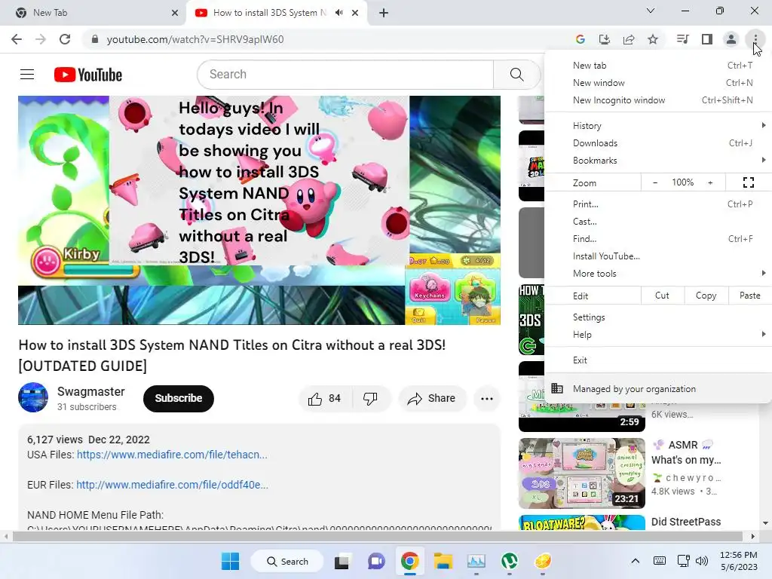Click the browser back arrow
Image resolution: width=772 pixels, height=579 pixels.
click(17, 39)
